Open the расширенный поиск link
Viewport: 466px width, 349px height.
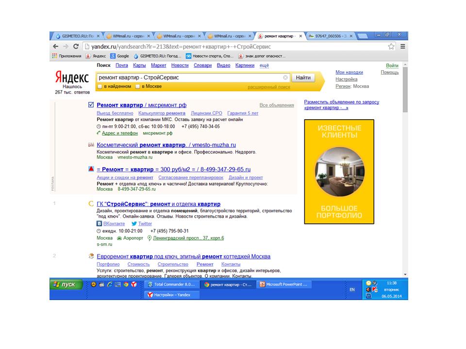(x=268, y=87)
